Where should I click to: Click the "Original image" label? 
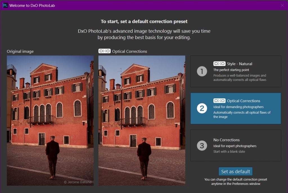[20, 51]
